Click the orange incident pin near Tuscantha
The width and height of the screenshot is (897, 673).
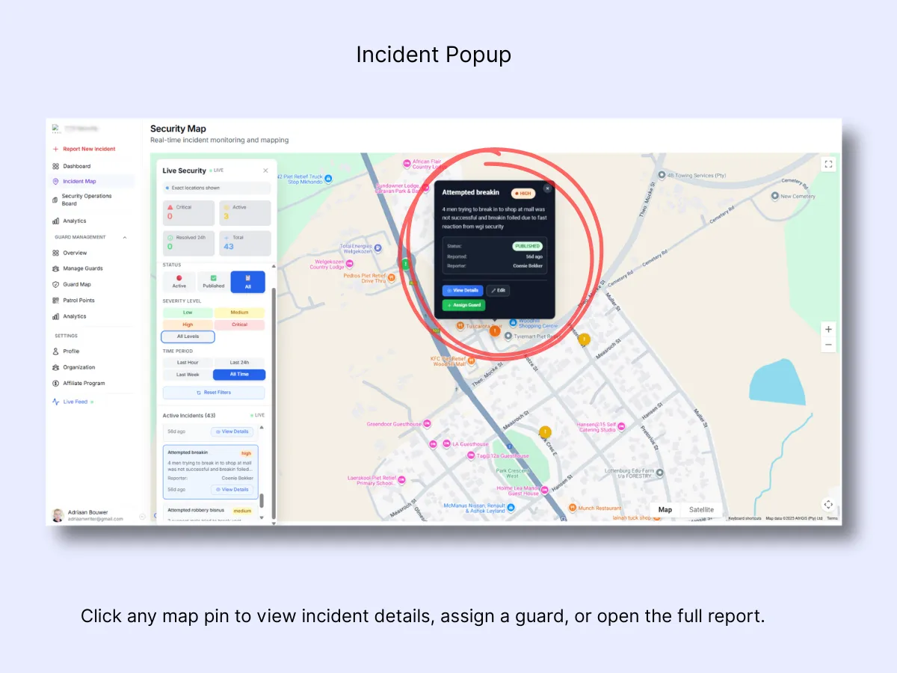point(495,330)
